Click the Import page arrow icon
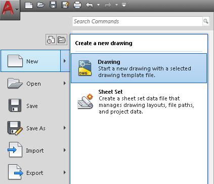Viewport: 214px width, 184px height. click(x=15, y=150)
